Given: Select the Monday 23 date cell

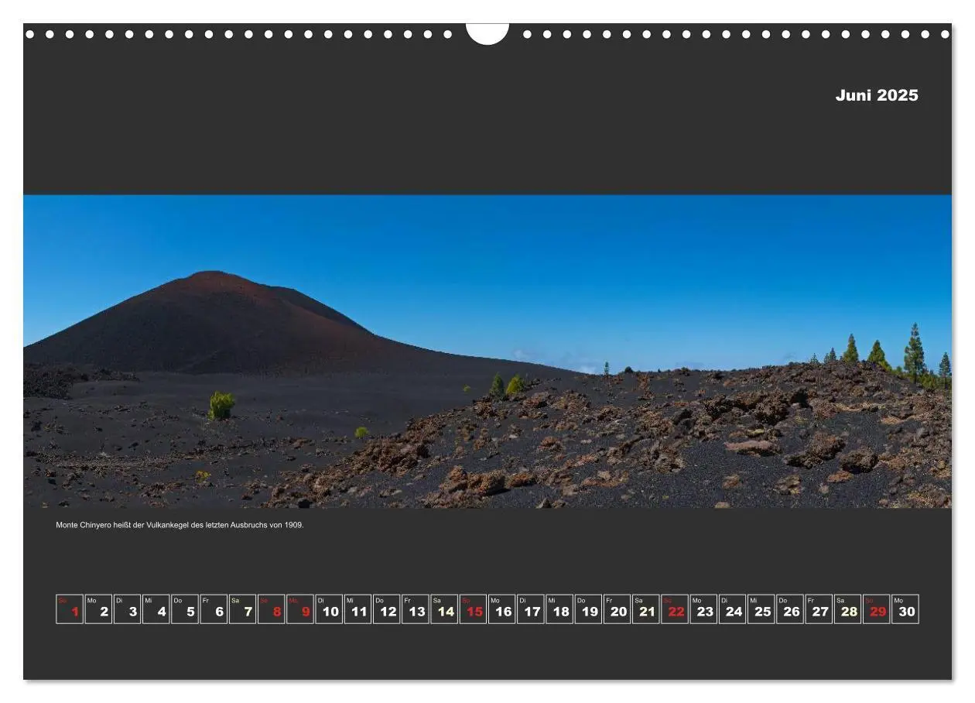Looking at the screenshot, I should [703, 609].
